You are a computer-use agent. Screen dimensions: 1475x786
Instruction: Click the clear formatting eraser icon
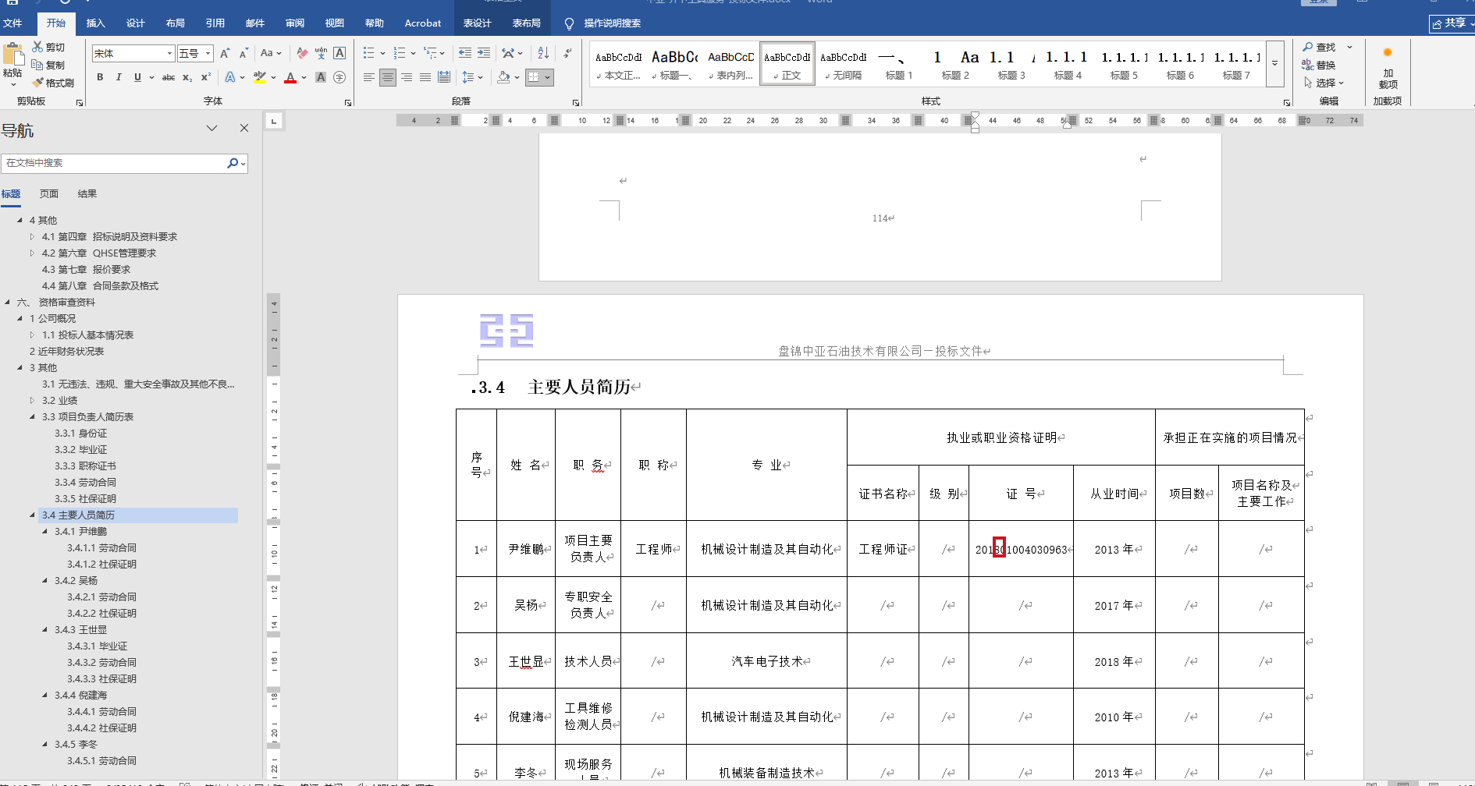pos(302,53)
